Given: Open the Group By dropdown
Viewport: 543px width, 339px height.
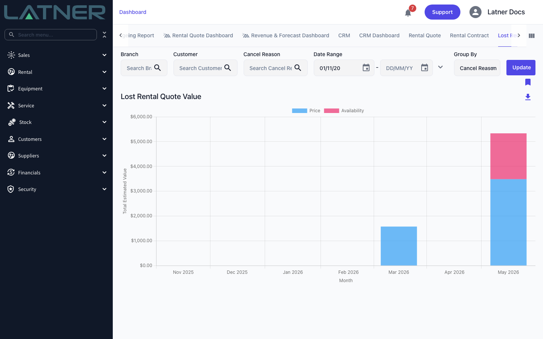Looking at the screenshot, I should [477, 68].
